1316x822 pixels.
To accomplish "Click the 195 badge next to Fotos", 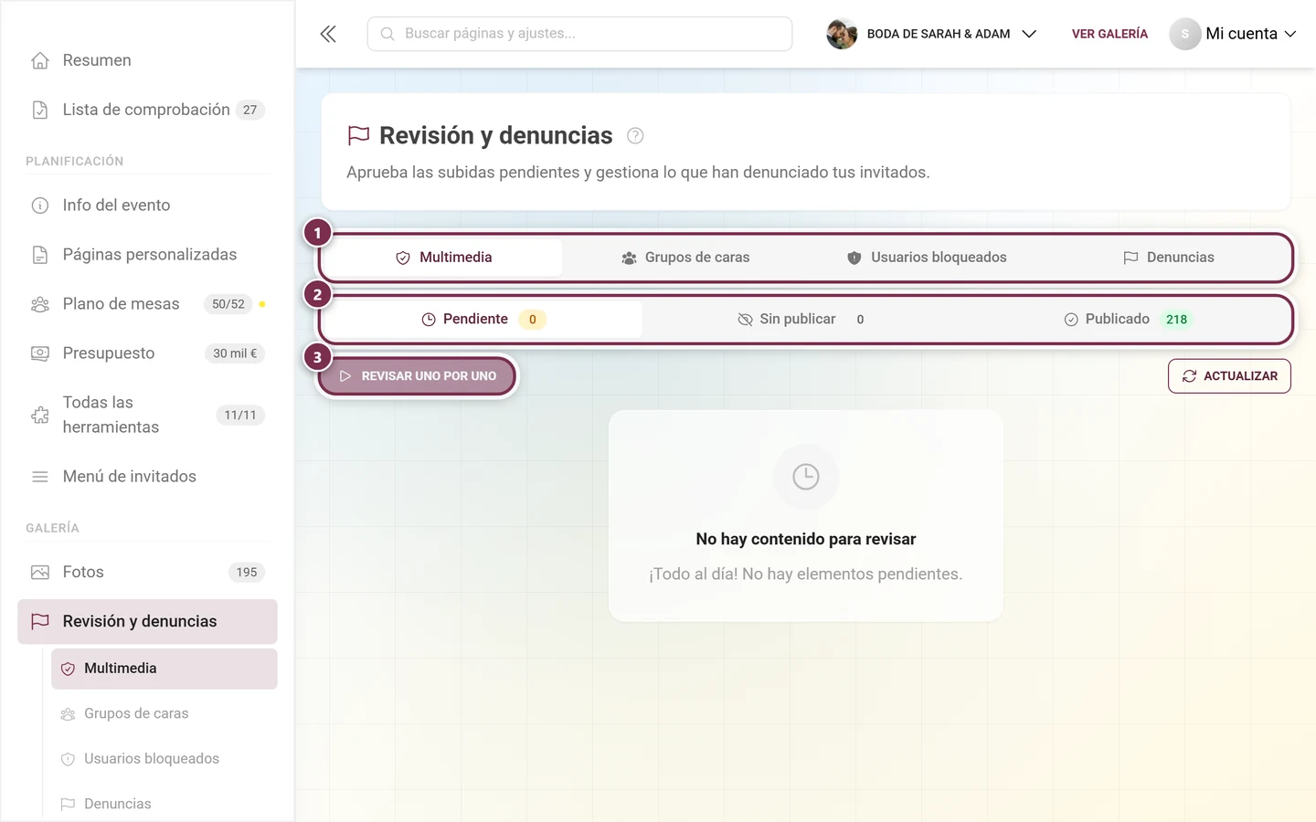I will point(247,573).
